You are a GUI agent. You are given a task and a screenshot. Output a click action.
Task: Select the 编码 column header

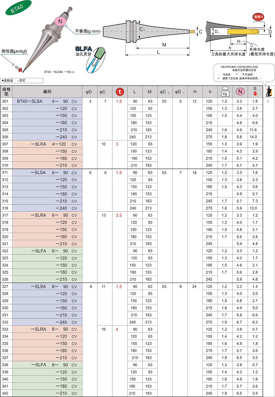(x=47, y=91)
